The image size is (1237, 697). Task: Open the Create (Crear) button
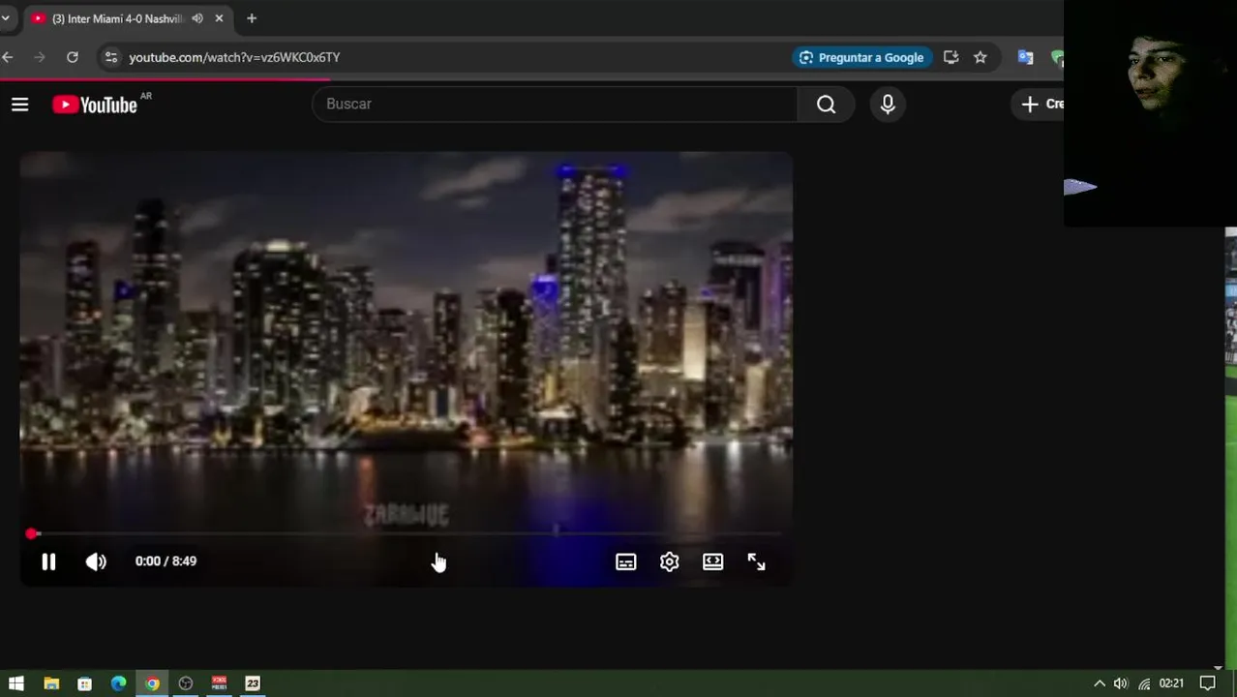pos(1040,104)
